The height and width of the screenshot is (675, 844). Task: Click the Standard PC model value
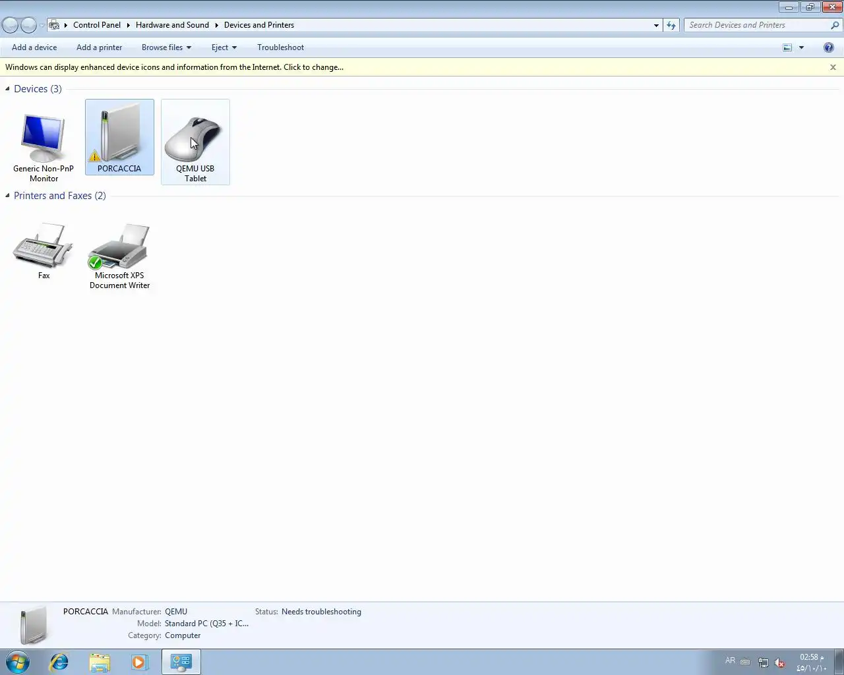coord(206,624)
